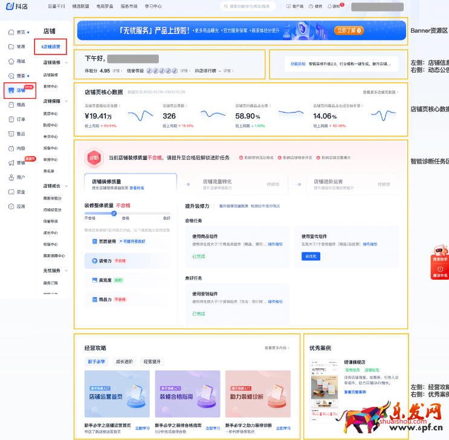Open 订单 icon in sidebar

[x=11, y=119]
